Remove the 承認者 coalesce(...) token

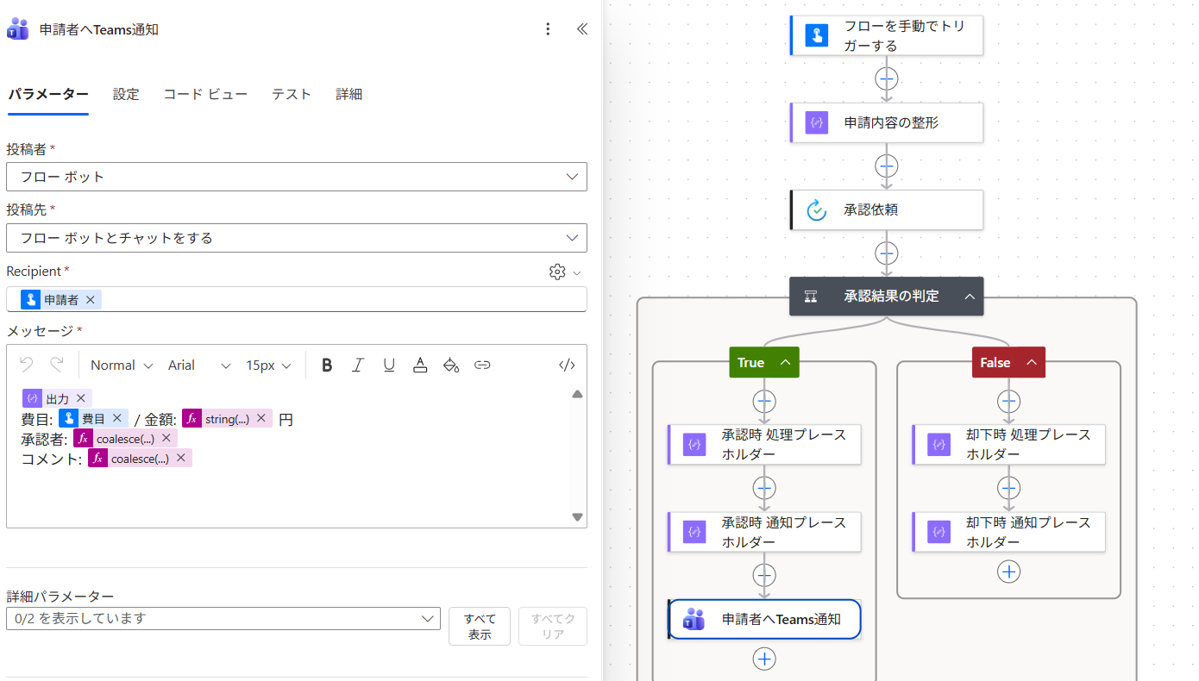click(x=166, y=438)
